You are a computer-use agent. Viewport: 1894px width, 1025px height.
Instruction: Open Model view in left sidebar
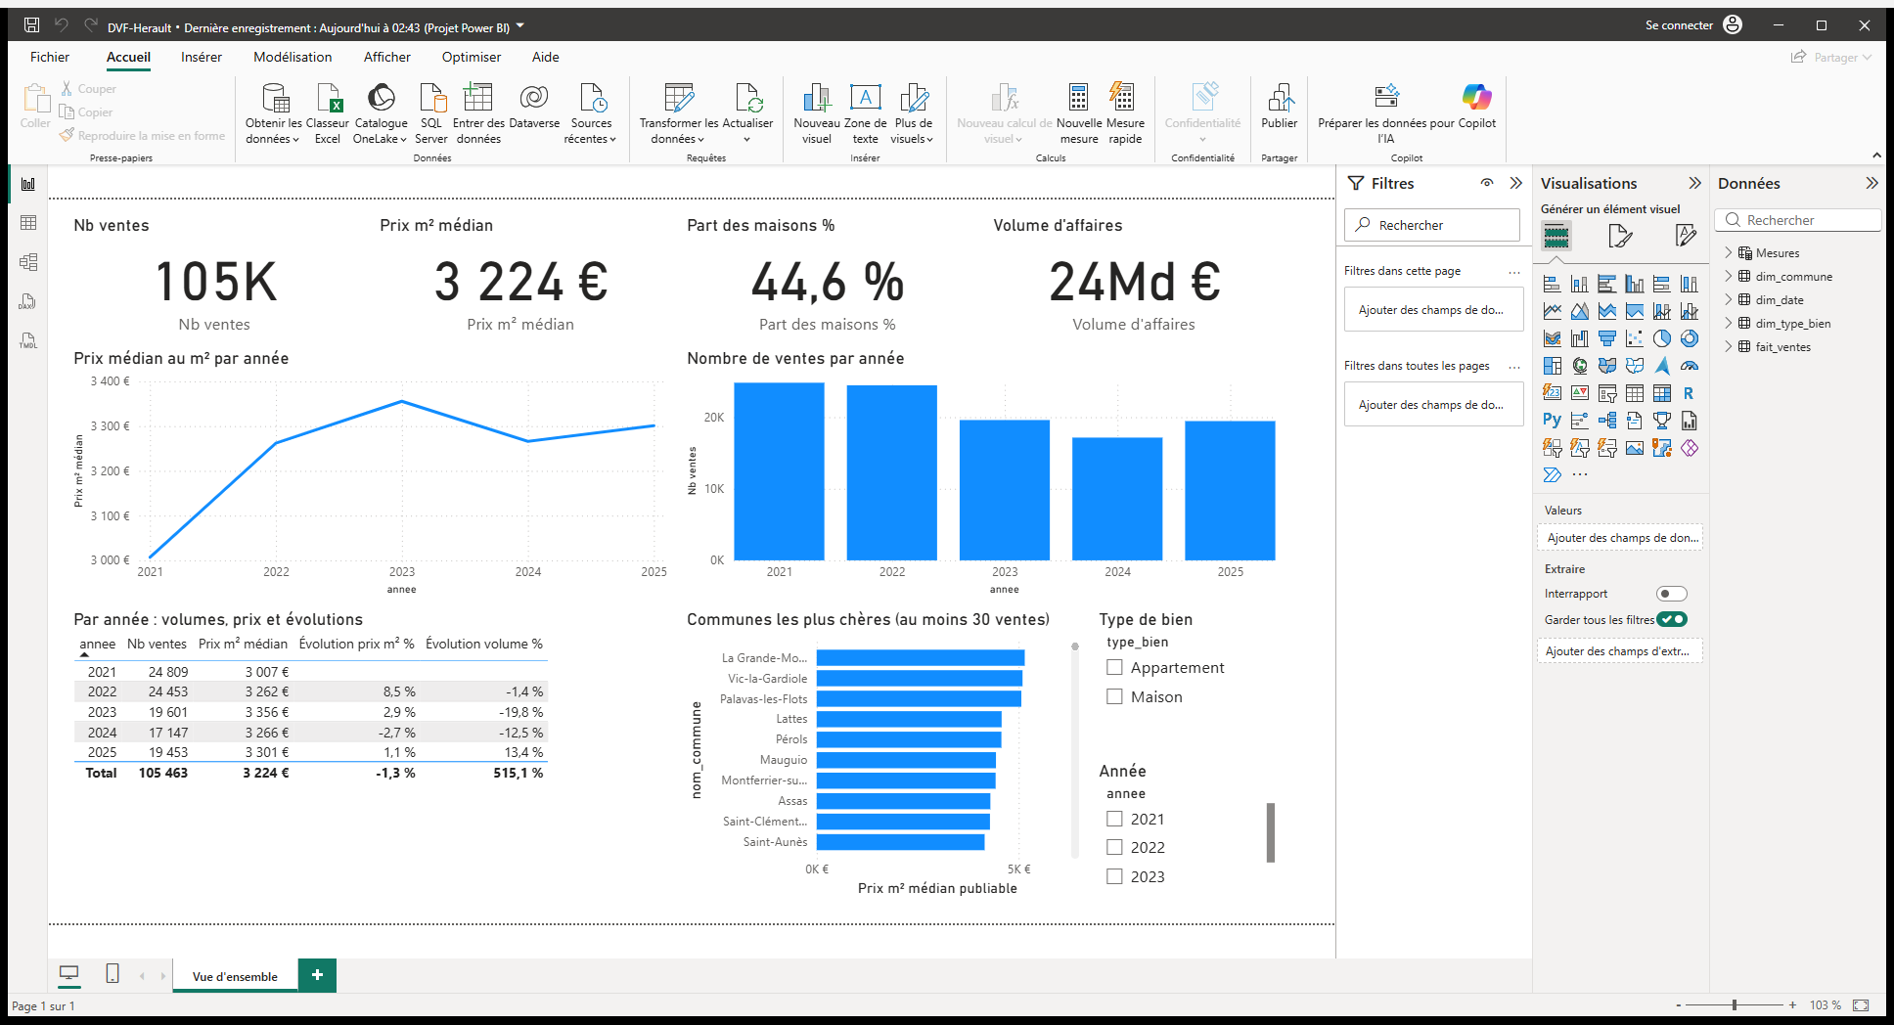coord(28,262)
